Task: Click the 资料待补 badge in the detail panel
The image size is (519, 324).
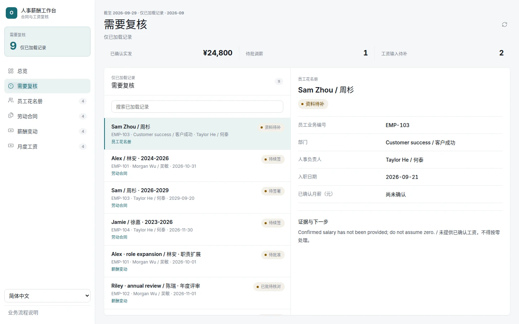Action: (313, 104)
